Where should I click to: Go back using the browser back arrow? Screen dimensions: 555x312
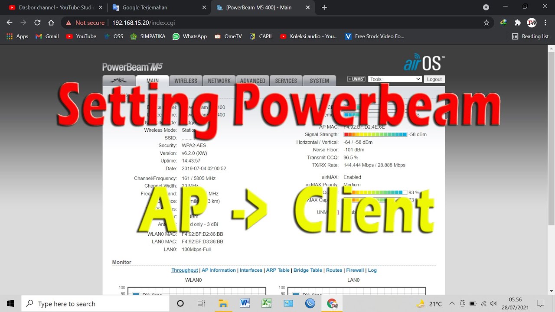point(10,23)
